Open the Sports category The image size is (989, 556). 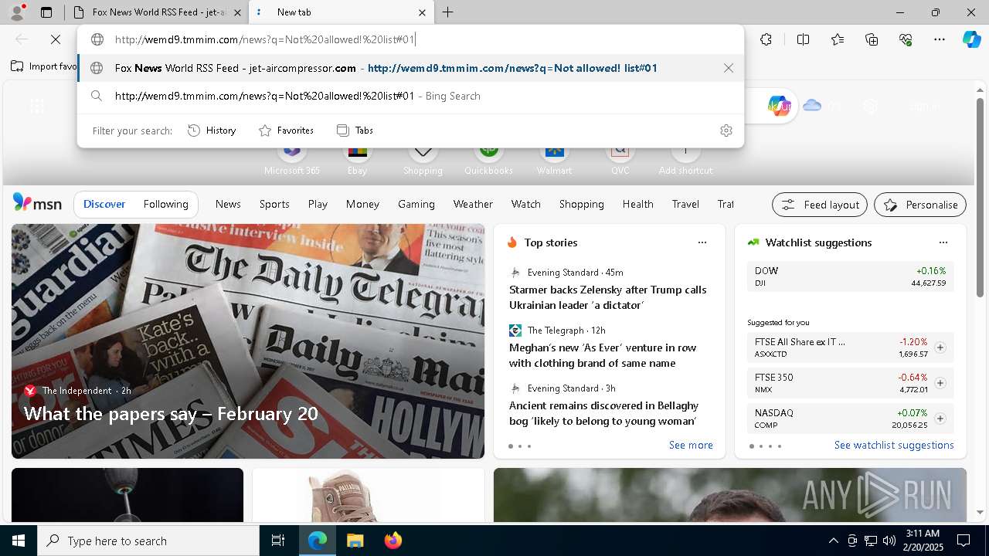[x=274, y=204]
